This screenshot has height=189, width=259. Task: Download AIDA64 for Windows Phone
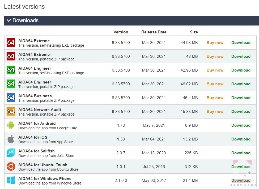[241, 181]
